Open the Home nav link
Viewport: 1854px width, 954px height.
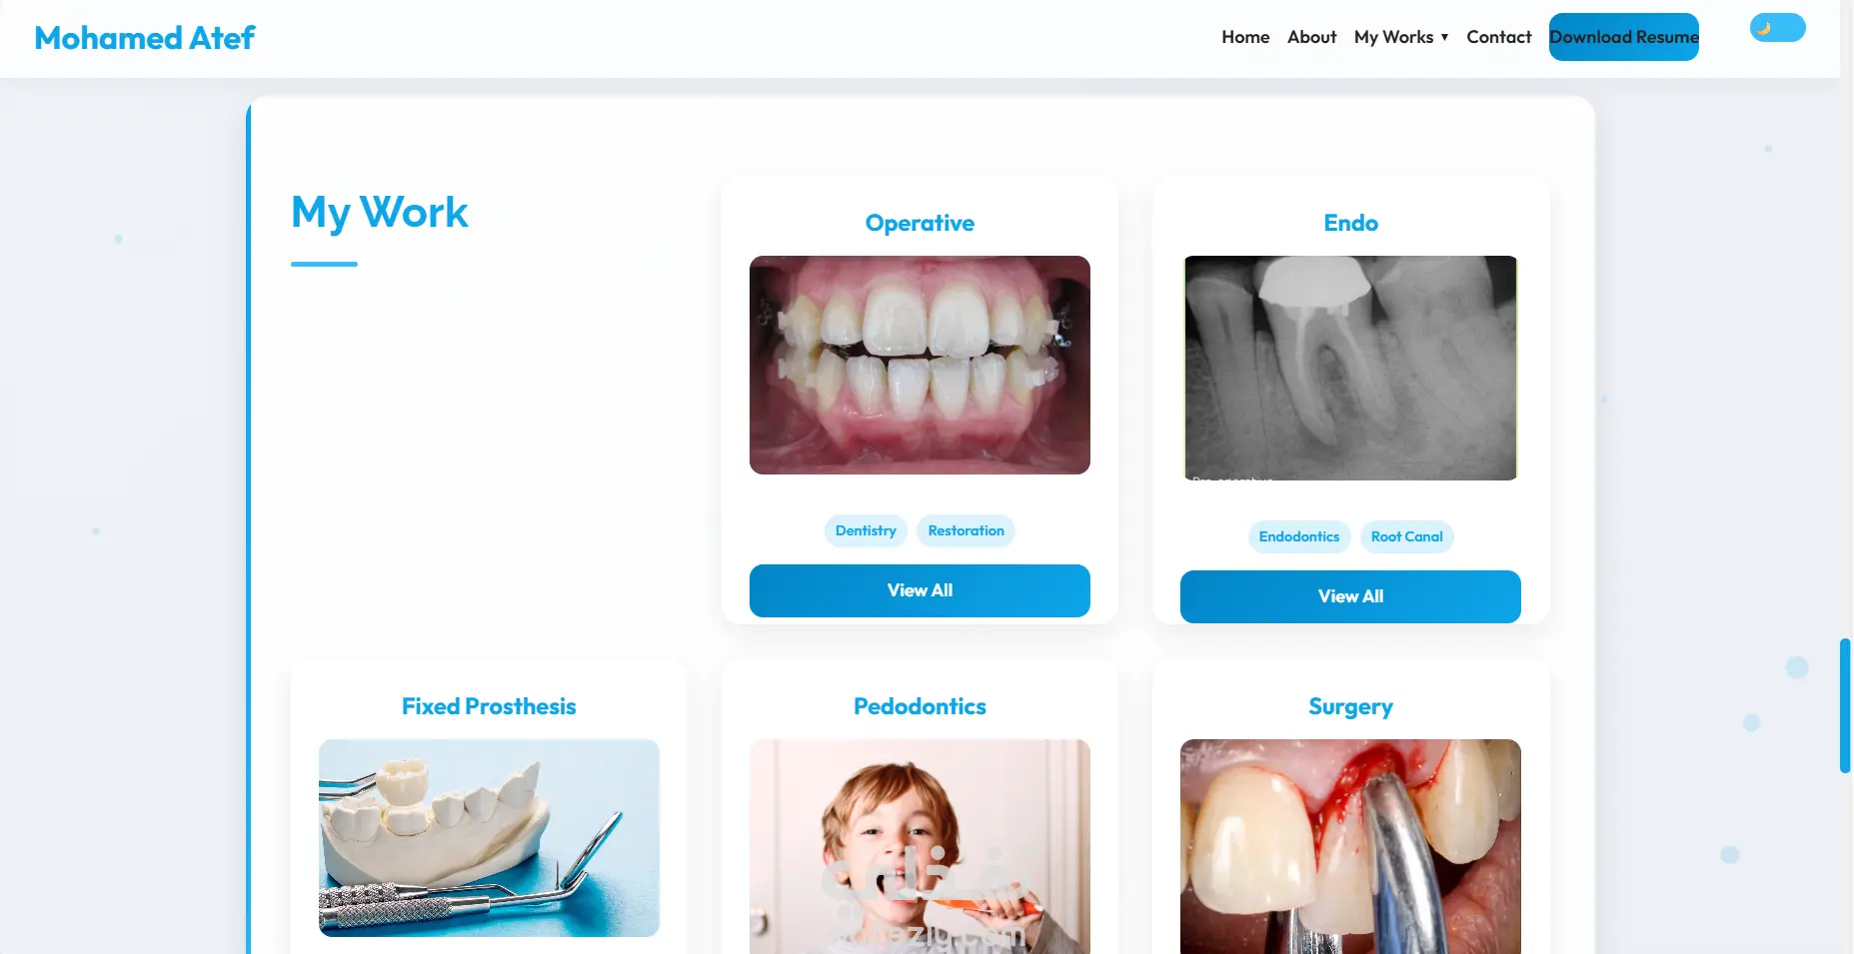1245,37
